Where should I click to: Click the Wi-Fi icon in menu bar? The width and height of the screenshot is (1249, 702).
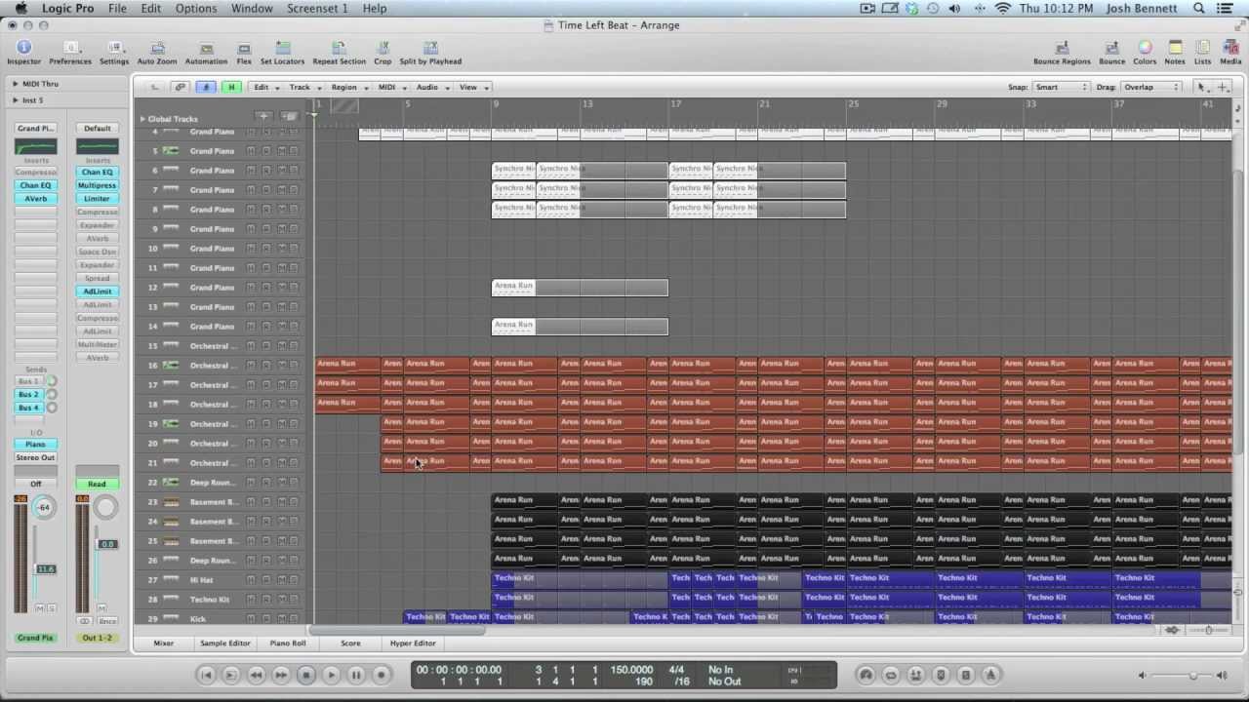[x=1003, y=8]
